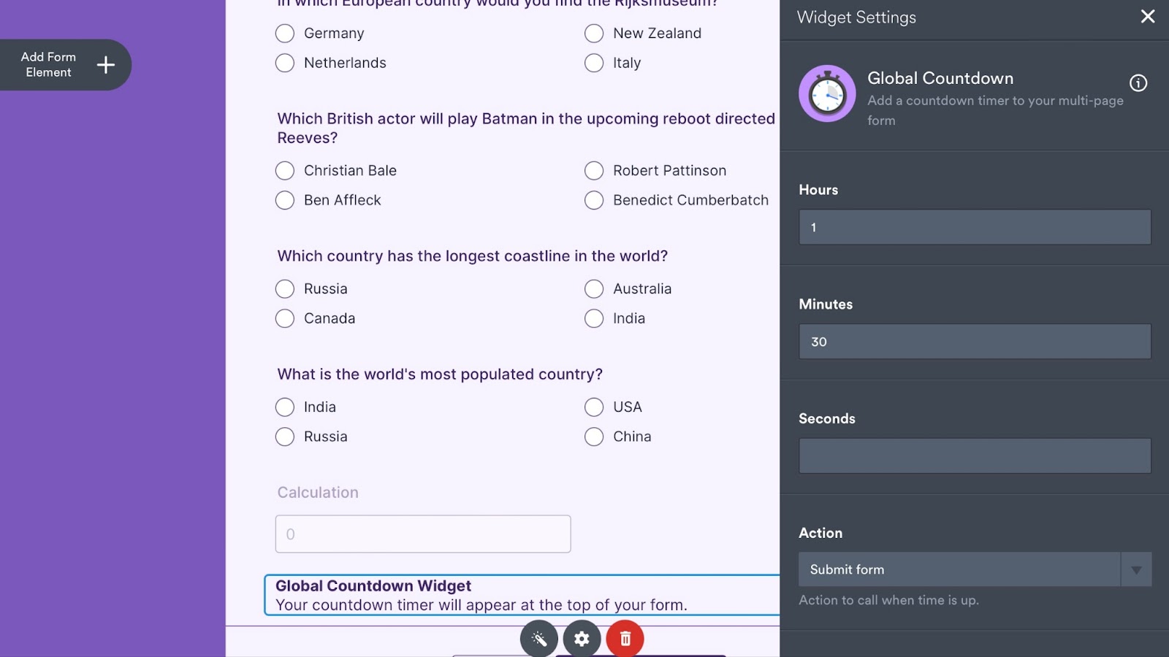Close the Widget Settings panel
This screenshot has width=1169, height=657.
(1147, 17)
